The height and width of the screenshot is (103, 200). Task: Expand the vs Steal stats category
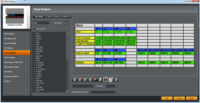point(34,67)
